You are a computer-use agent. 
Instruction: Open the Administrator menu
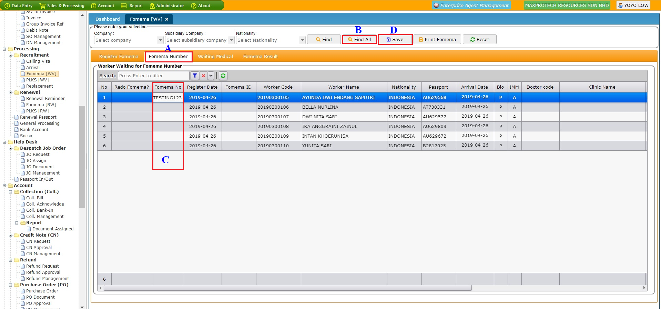(167, 6)
